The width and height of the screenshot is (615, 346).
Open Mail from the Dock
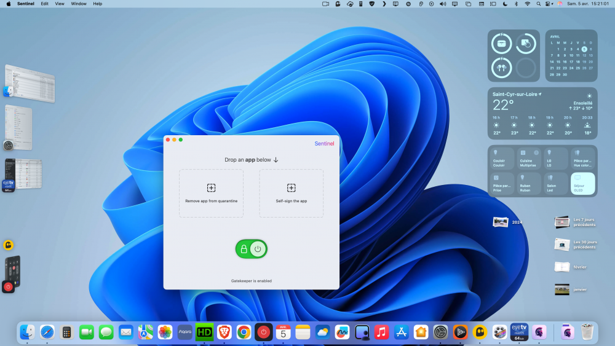pyautogui.click(x=126, y=332)
